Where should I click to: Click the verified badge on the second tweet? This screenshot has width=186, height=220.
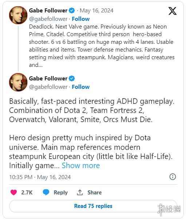[x=72, y=79]
